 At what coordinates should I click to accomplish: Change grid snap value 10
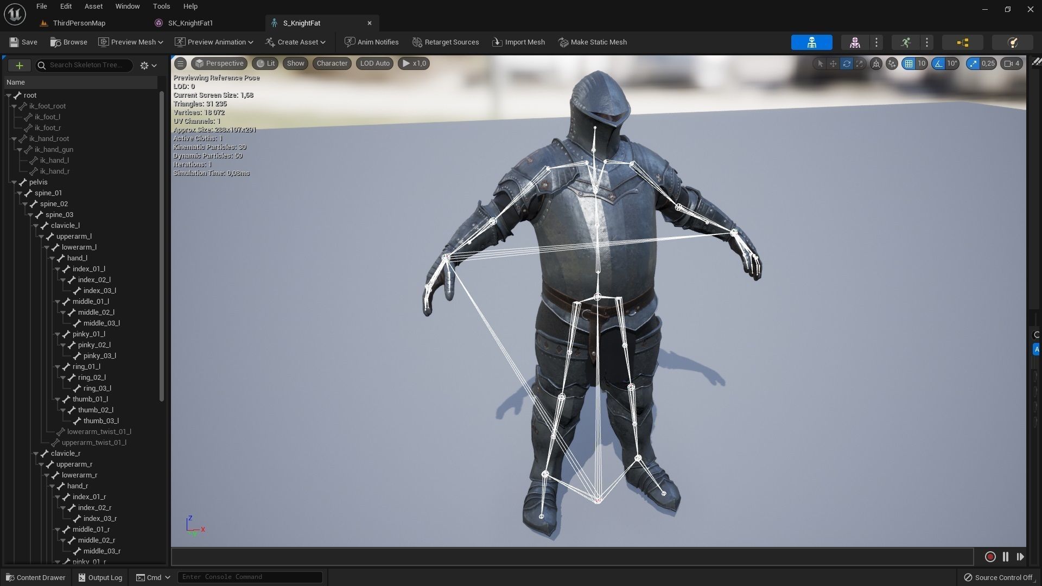[922, 63]
